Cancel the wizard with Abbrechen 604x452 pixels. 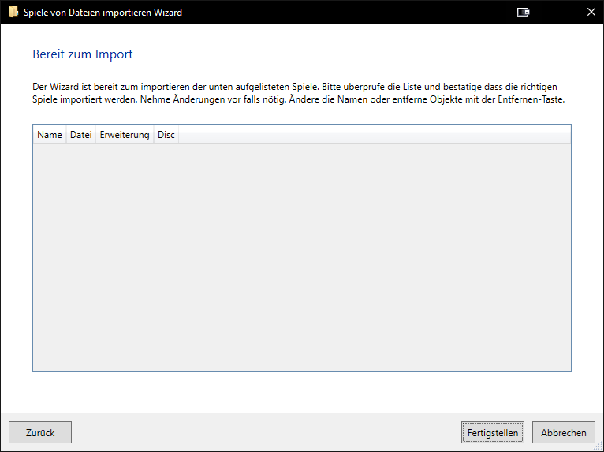(x=564, y=432)
